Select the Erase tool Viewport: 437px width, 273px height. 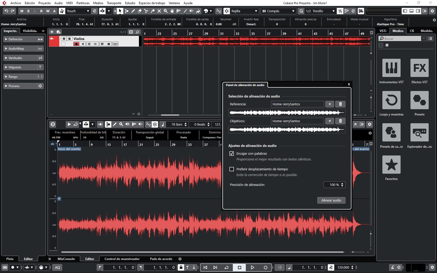(x=140, y=11)
